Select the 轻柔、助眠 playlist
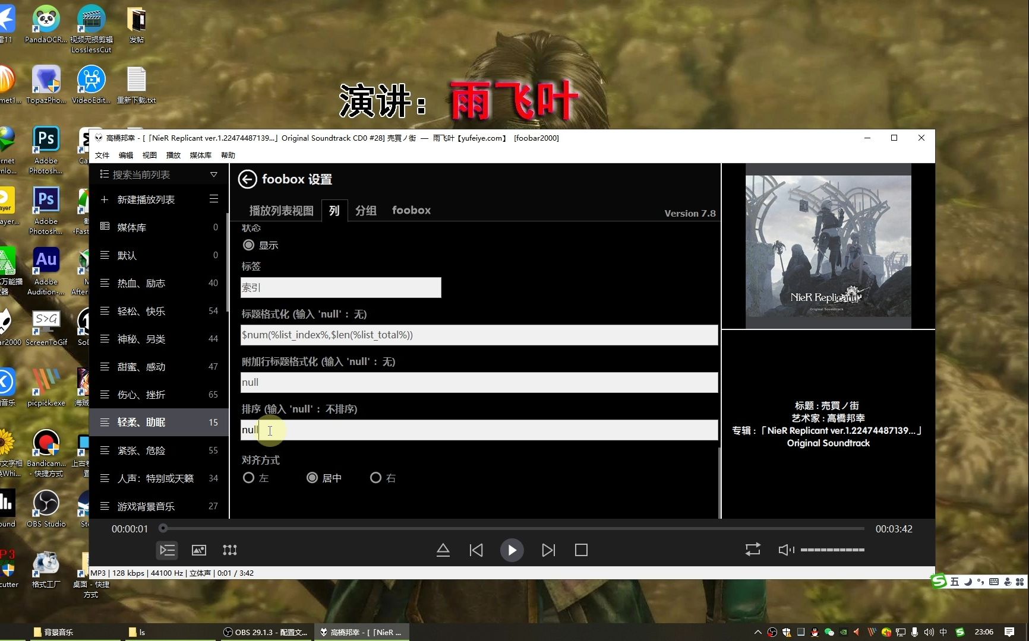1029x641 pixels. [159, 422]
